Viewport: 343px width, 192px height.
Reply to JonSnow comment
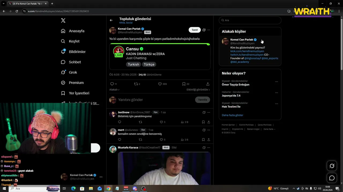coord(120,122)
